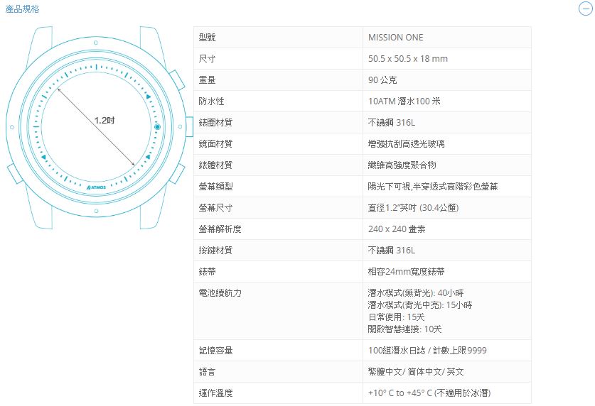The width and height of the screenshot is (595, 406).
Task: Select the 型號 label cell
Action: (278, 37)
